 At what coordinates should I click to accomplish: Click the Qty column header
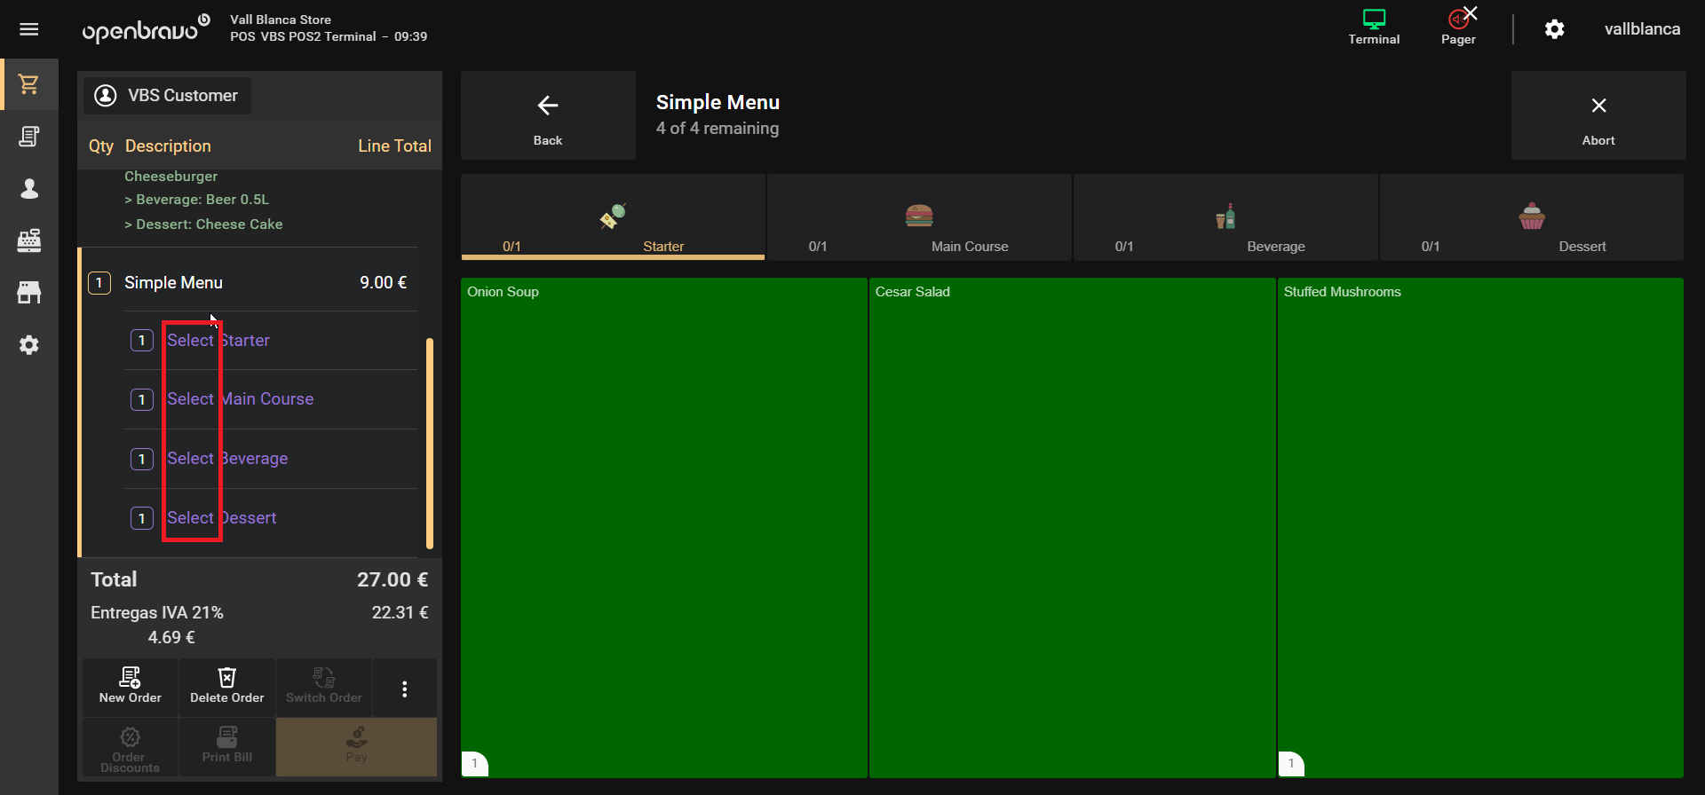pyautogui.click(x=101, y=146)
